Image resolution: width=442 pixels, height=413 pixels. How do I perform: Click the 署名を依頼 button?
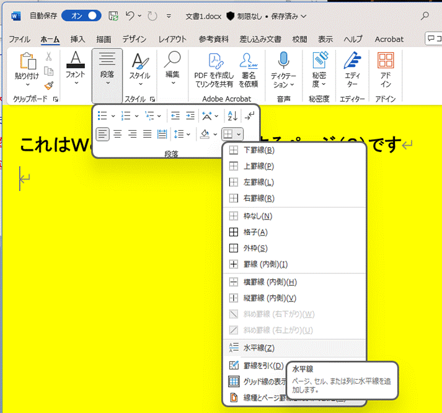[249, 70]
